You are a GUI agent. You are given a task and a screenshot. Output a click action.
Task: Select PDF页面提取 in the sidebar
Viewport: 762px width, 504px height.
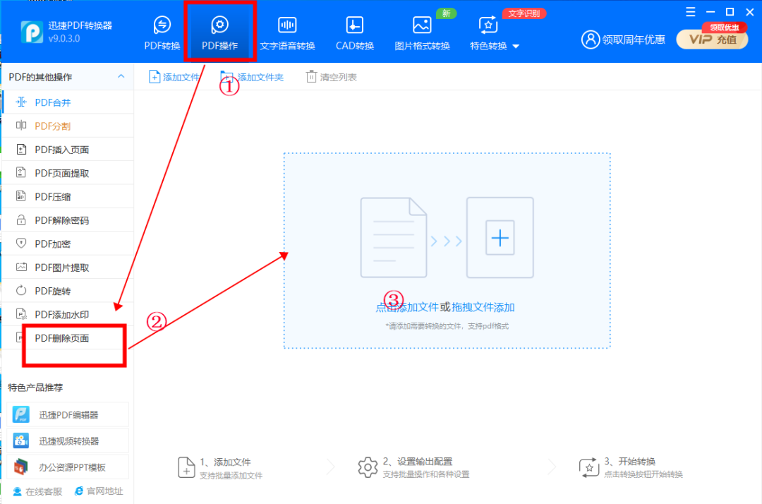(x=68, y=173)
